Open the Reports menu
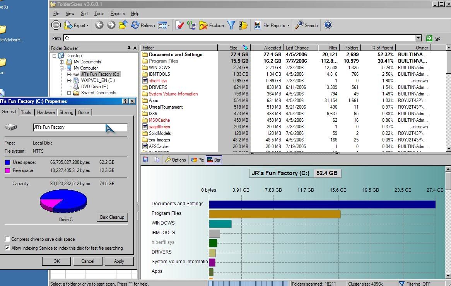Screen dimensions: 451x286 pos(117,14)
